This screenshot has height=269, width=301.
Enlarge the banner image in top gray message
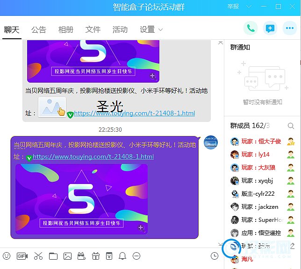[93, 61]
